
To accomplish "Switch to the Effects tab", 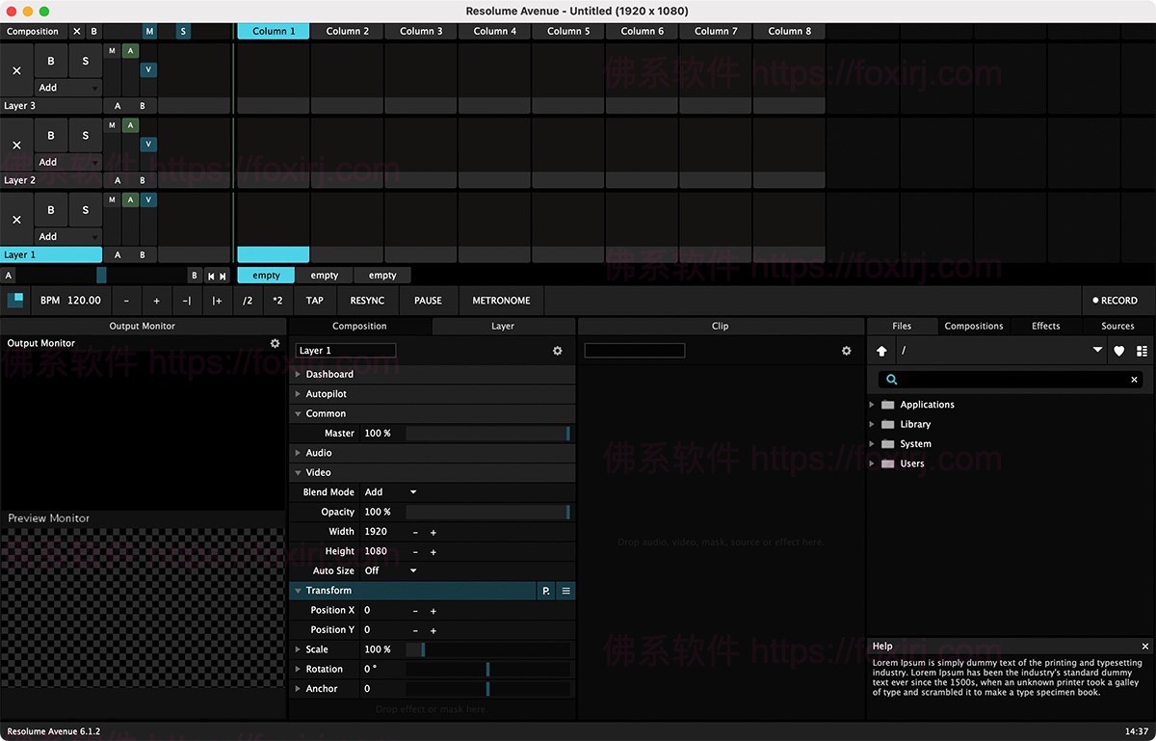I will point(1045,326).
